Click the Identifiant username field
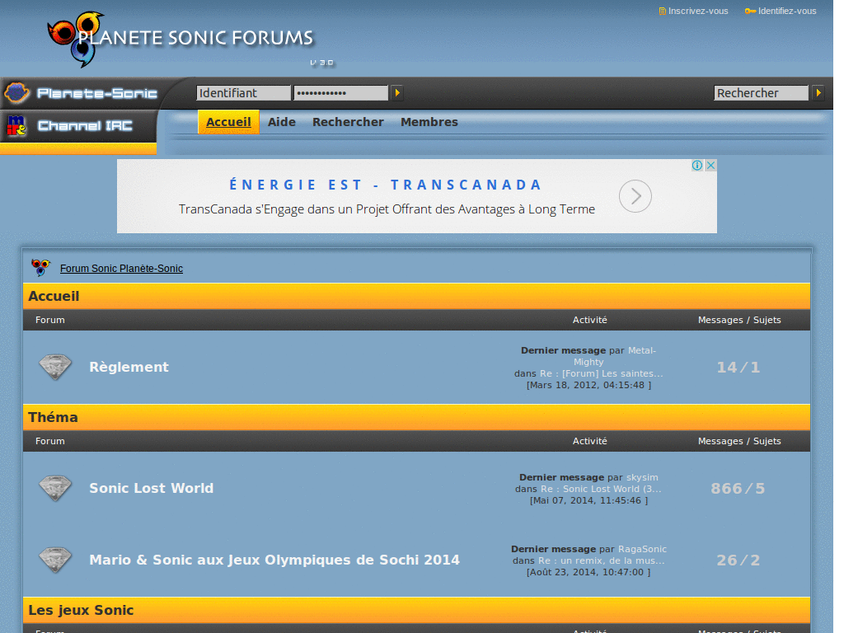Viewport: 844px width, 633px height. pos(243,93)
